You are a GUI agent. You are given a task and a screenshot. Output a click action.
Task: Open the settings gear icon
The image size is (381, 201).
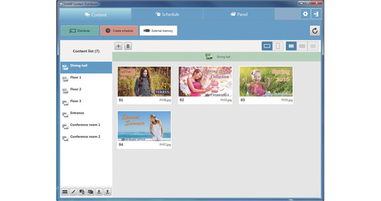pyautogui.click(x=305, y=14)
